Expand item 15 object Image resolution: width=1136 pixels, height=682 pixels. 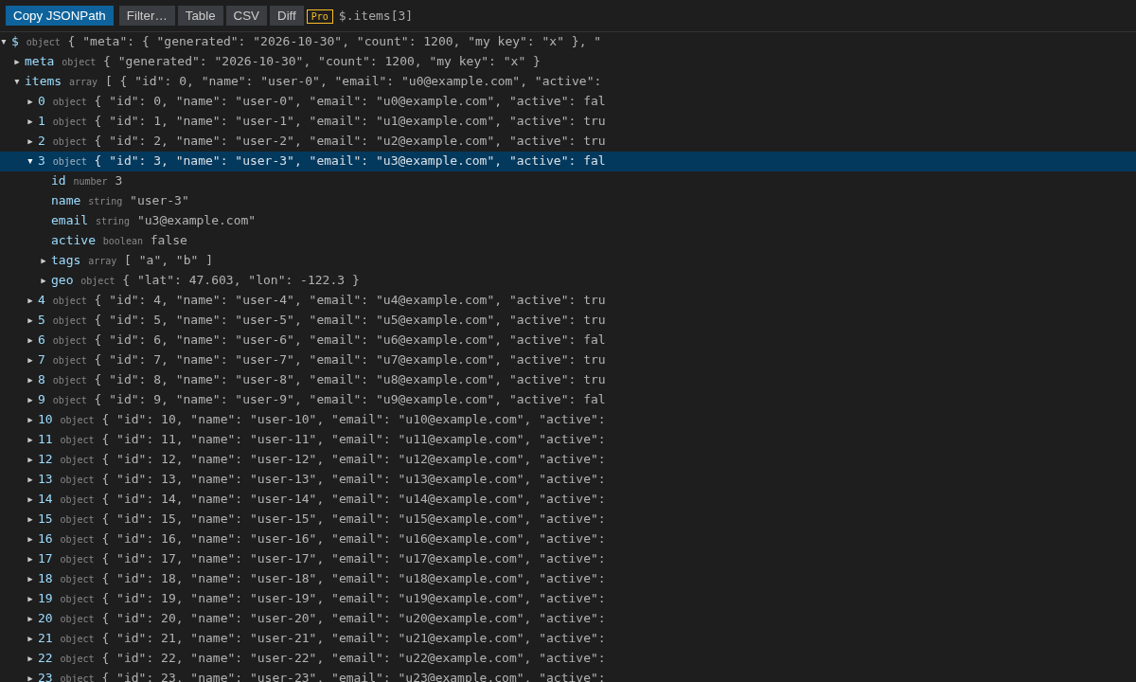coord(30,519)
